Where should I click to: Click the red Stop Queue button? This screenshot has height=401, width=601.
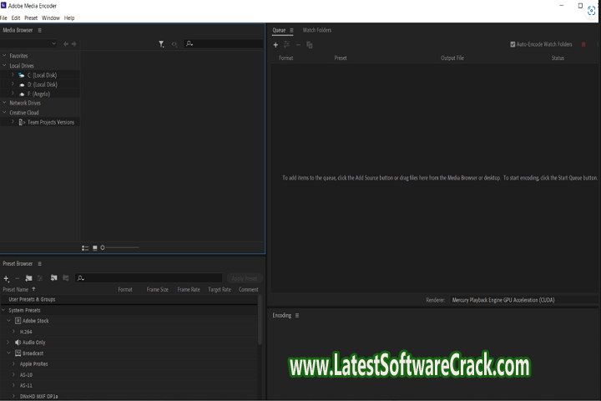583,44
